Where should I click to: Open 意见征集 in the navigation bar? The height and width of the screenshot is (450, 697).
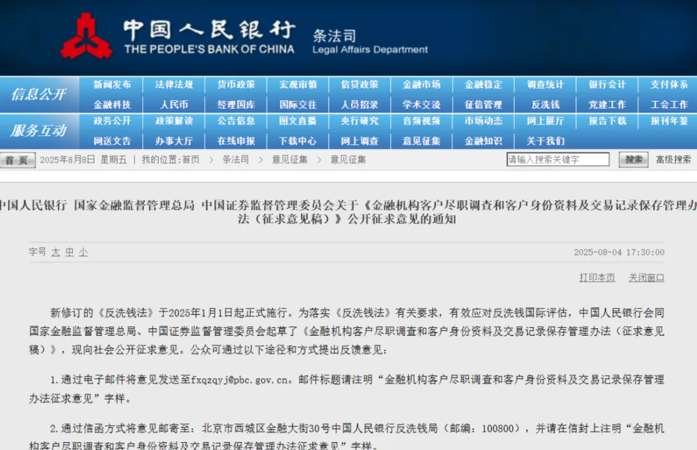tap(422, 141)
